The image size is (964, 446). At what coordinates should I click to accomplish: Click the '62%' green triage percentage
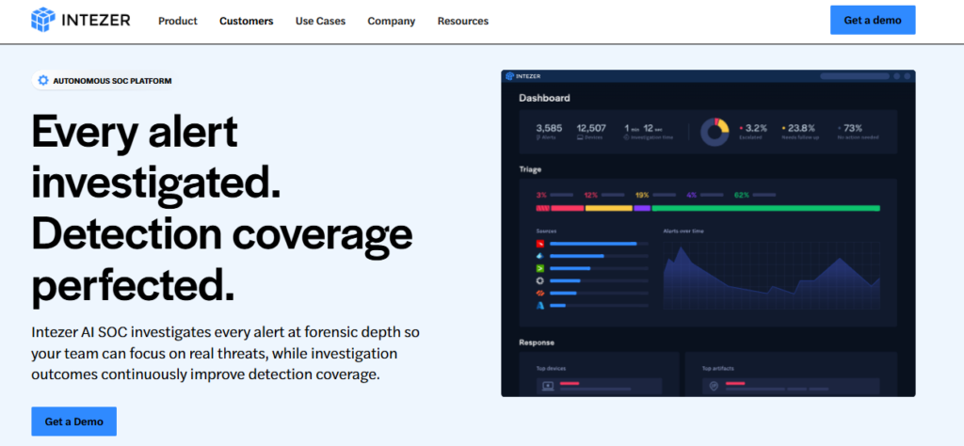click(742, 195)
